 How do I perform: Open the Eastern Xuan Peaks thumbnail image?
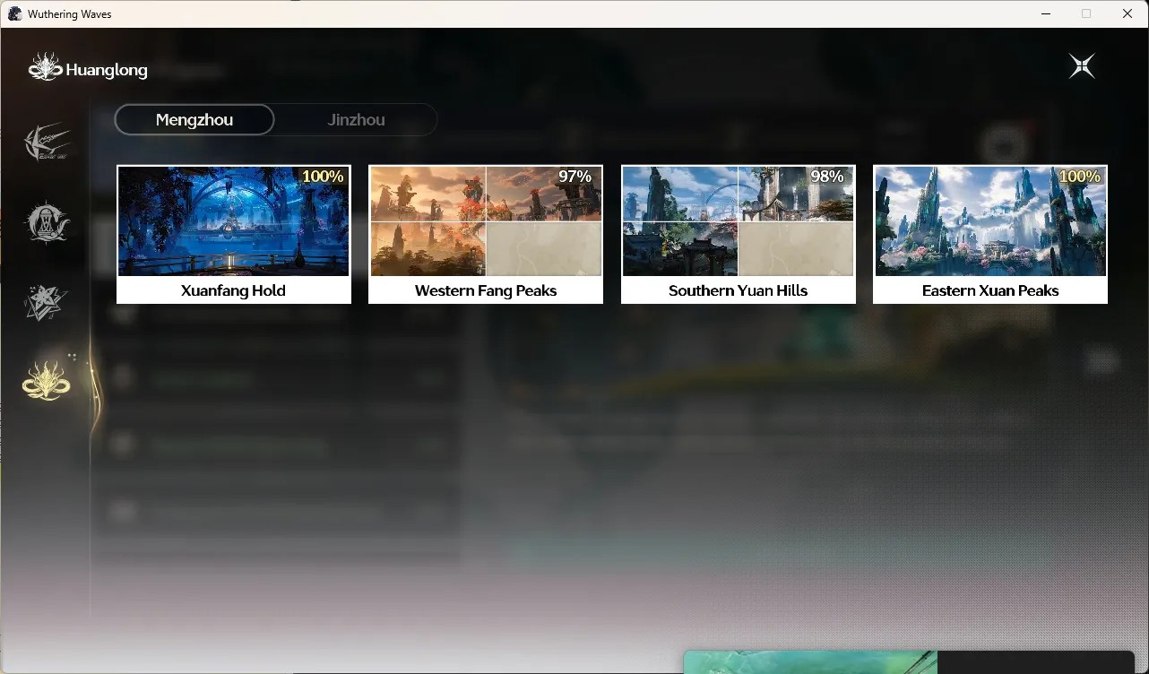tap(990, 221)
